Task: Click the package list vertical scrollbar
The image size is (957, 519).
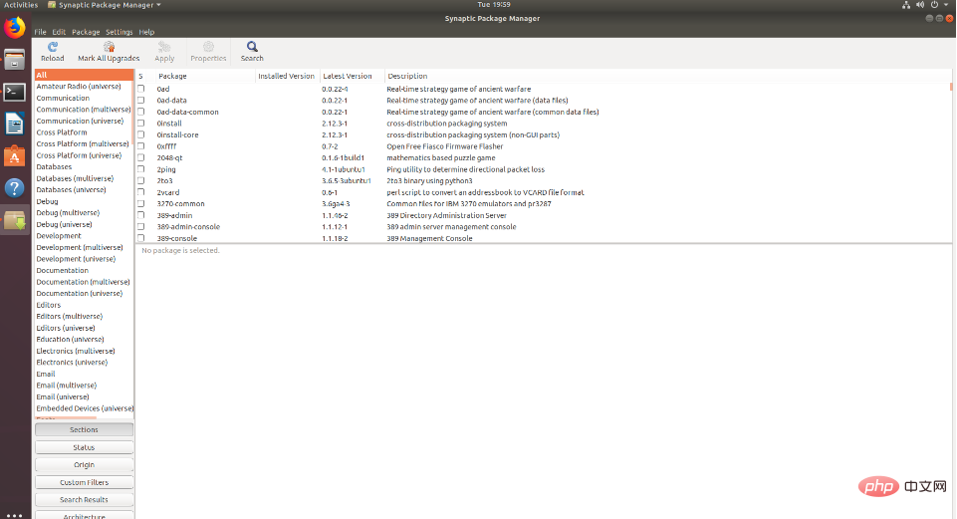Action: [951, 87]
